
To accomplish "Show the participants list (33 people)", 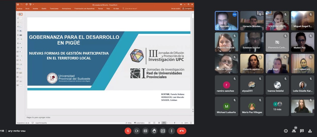I will pyautogui.click(x=294, y=131).
